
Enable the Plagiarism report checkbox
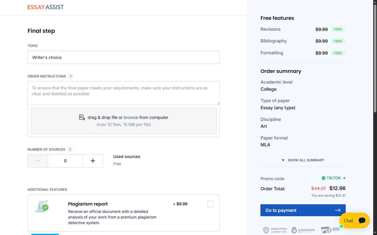pyautogui.click(x=211, y=204)
